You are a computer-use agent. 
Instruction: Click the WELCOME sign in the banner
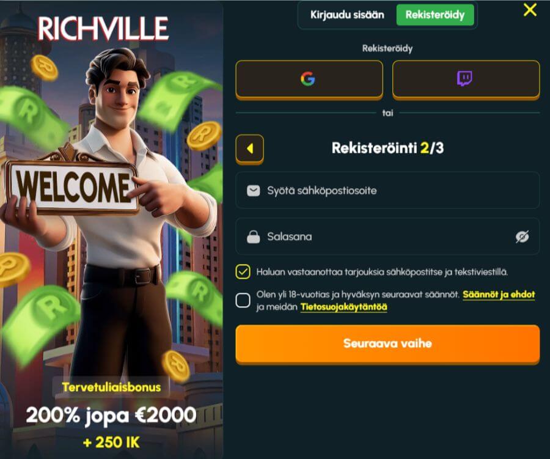pos(71,186)
